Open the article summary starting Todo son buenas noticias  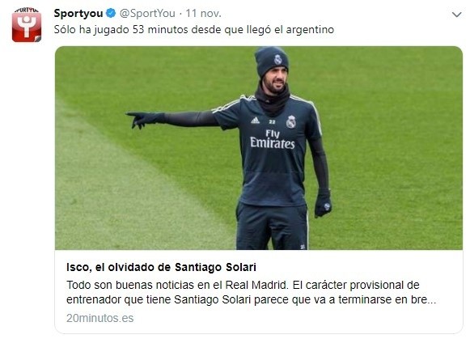[x=252, y=292]
